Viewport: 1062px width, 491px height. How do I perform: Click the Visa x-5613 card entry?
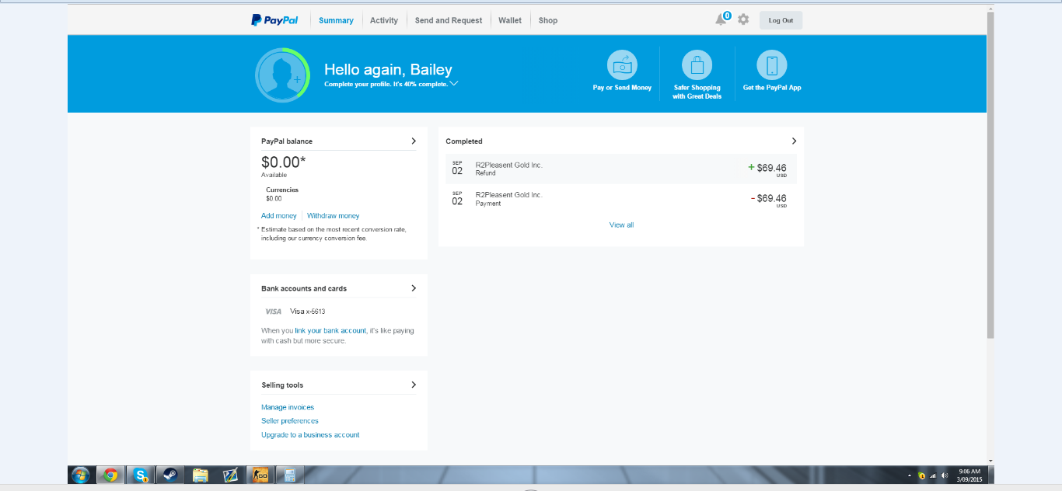(307, 311)
